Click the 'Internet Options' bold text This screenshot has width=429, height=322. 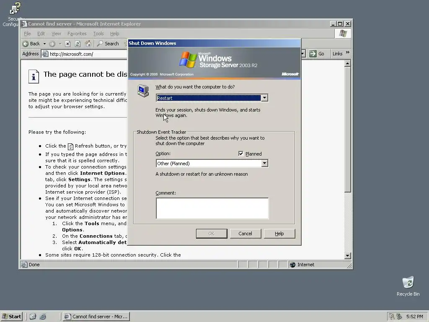[102, 173]
